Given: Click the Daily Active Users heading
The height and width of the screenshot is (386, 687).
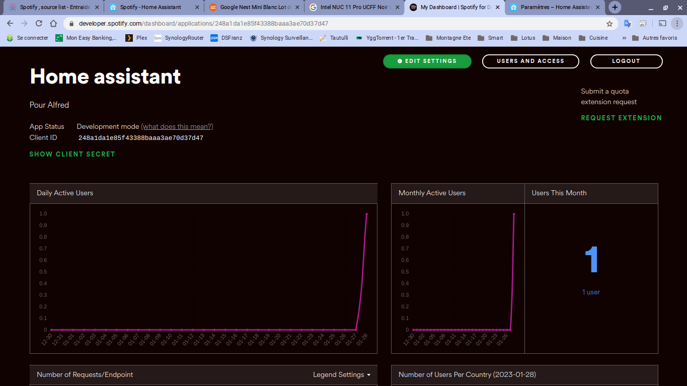Looking at the screenshot, I should [65, 193].
